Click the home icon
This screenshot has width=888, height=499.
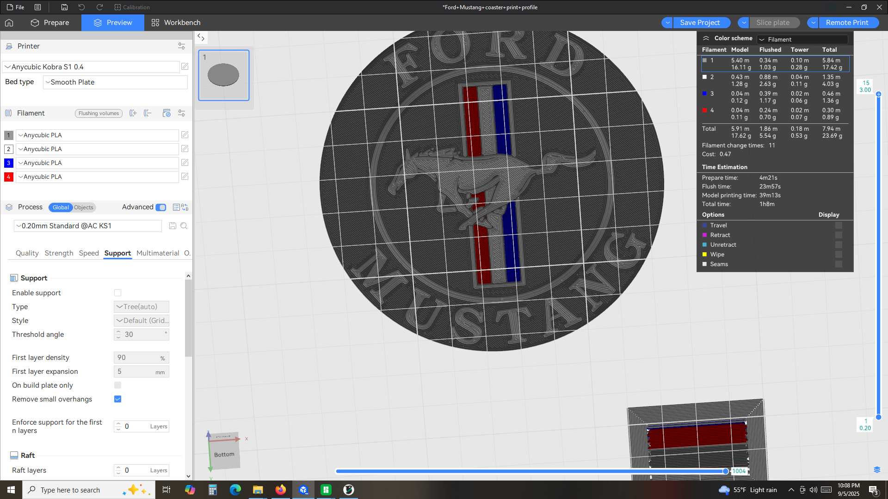[x=9, y=23]
